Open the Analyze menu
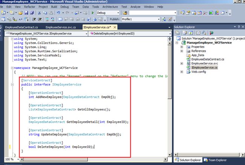245x165 pixels. [135, 7]
